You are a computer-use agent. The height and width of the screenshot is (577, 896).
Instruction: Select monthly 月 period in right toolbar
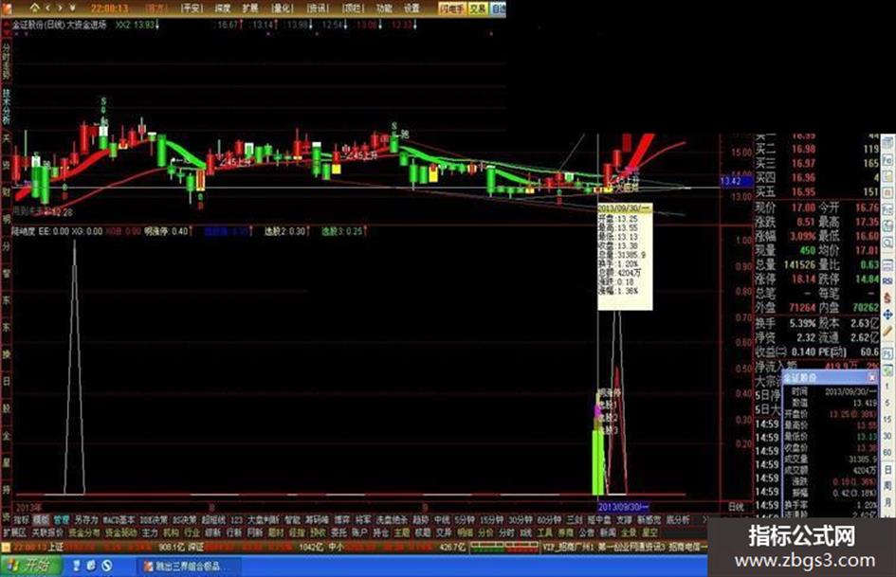tap(887, 502)
